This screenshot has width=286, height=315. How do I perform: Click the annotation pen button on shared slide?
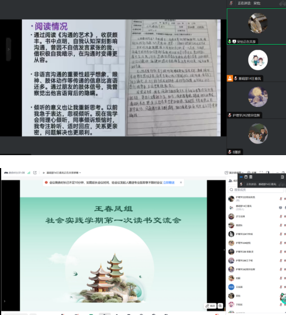pos(210,306)
